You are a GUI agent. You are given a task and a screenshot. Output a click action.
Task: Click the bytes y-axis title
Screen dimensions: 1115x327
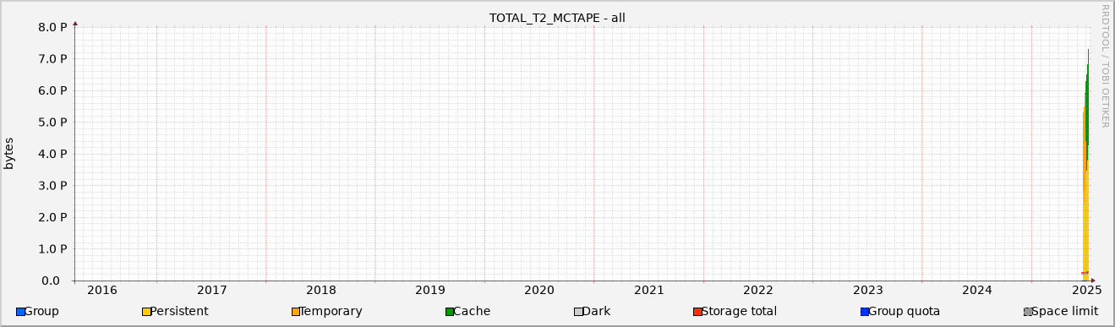[x=9, y=153]
